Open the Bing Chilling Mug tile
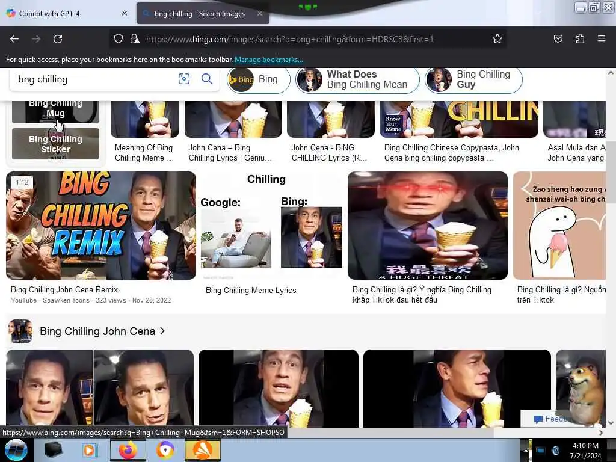This screenshot has height=462, width=616. pyautogui.click(x=55, y=111)
